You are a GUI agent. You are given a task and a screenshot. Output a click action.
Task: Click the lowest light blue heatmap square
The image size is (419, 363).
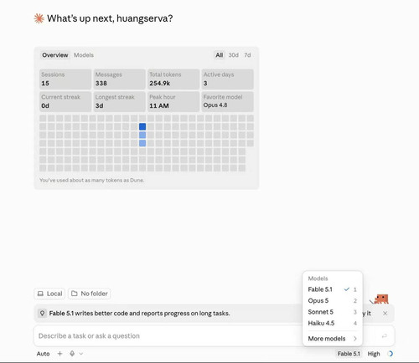pyautogui.click(x=142, y=143)
